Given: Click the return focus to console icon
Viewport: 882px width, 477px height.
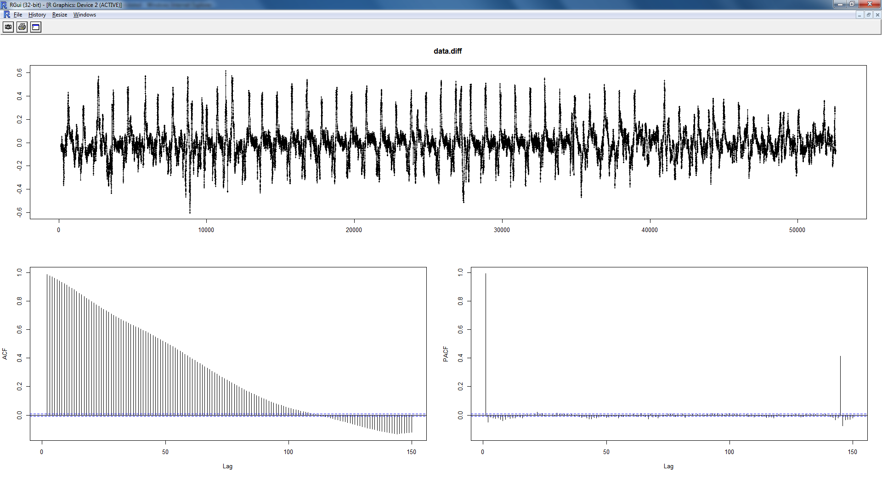Looking at the screenshot, I should point(36,27).
